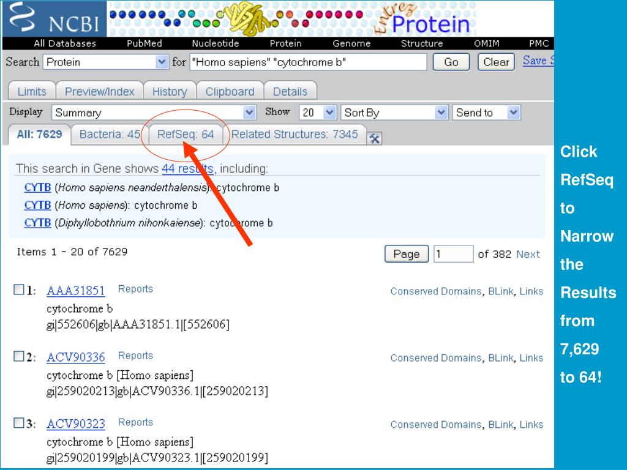Image resolution: width=627 pixels, height=470 pixels.
Task: Open Links for ACV90323
Action: (x=531, y=425)
